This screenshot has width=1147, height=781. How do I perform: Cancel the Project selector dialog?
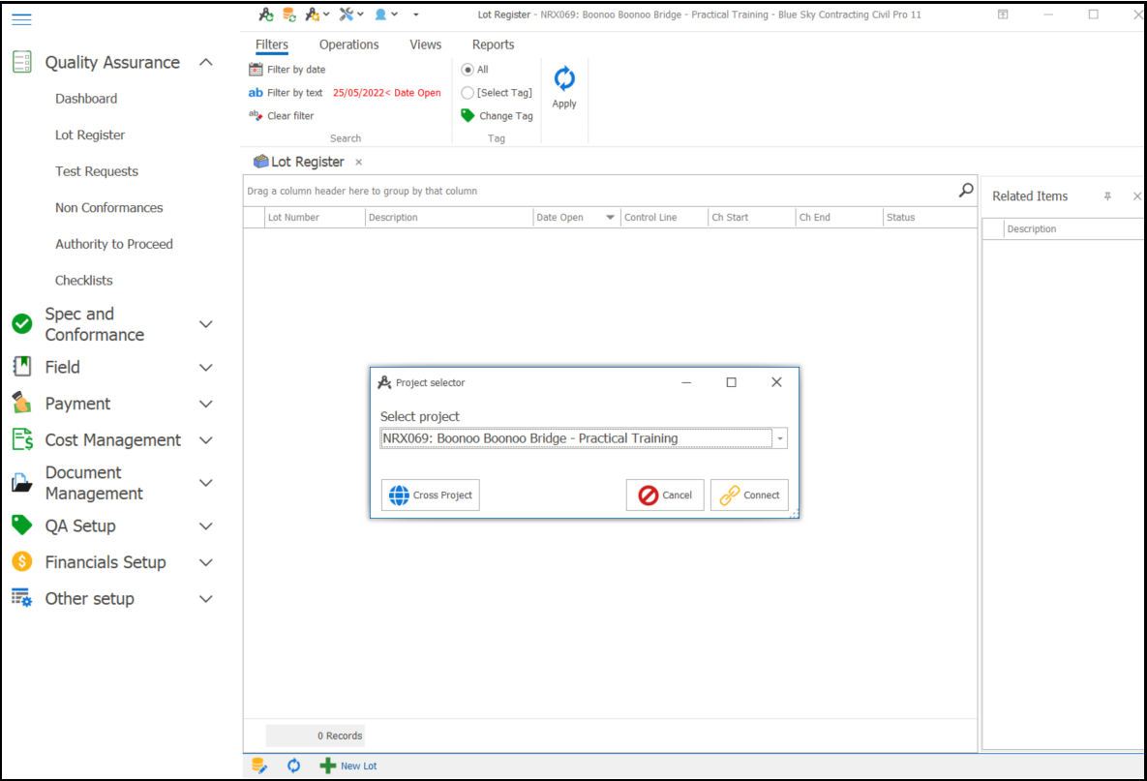(665, 495)
